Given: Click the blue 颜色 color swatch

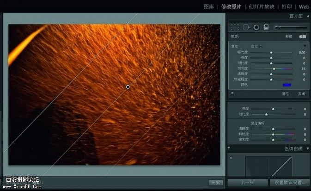Looking at the screenshot, I should click(x=287, y=85).
